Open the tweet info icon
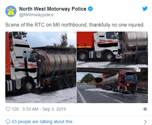This screenshot has height=125, width=152. [145, 109]
